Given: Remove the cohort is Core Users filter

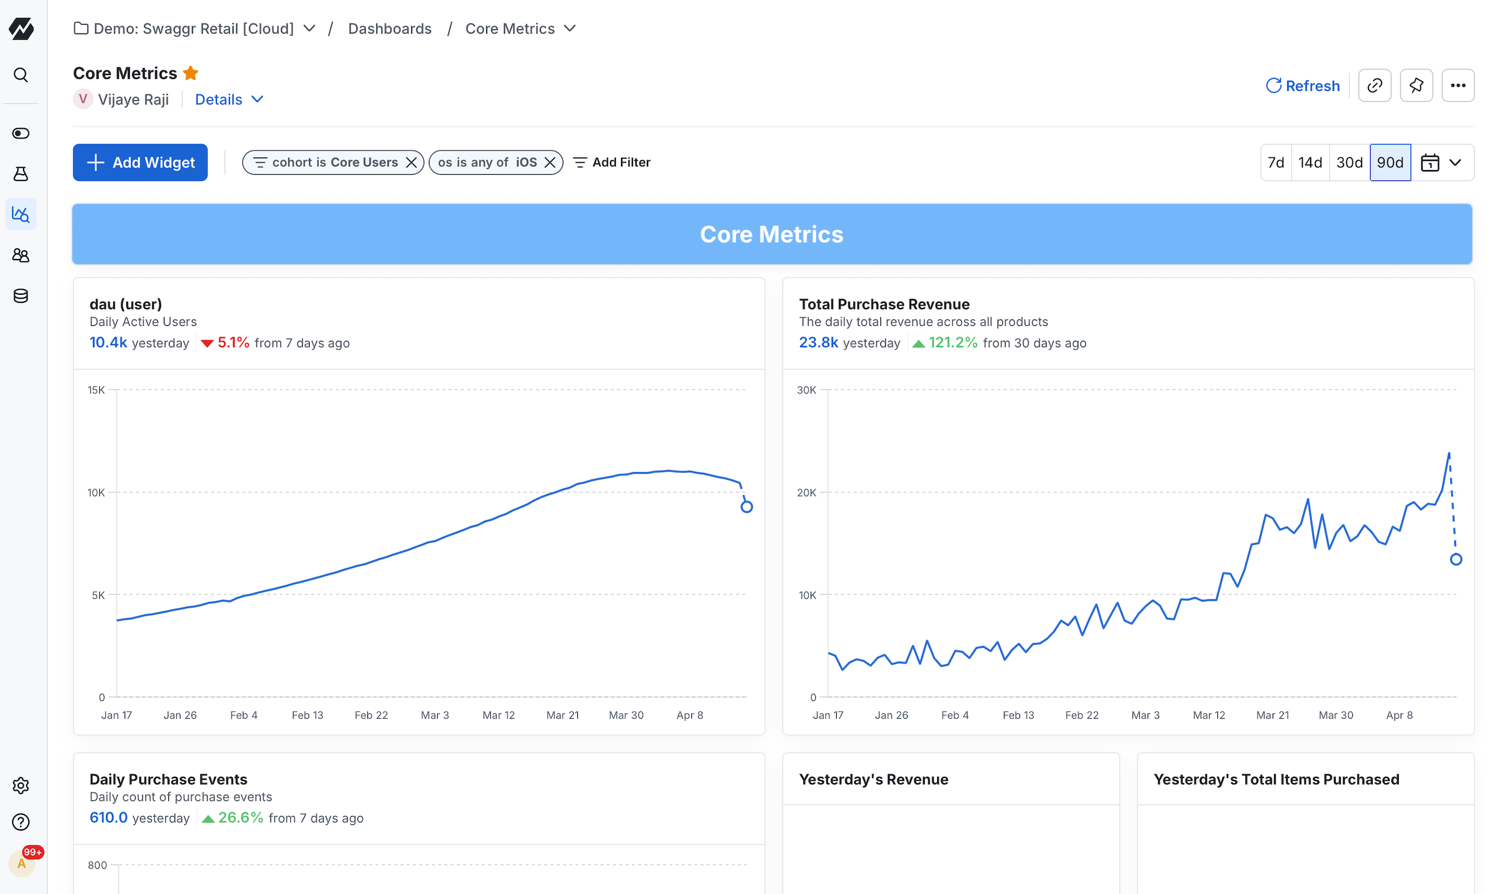Looking at the screenshot, I should (411, 163).
